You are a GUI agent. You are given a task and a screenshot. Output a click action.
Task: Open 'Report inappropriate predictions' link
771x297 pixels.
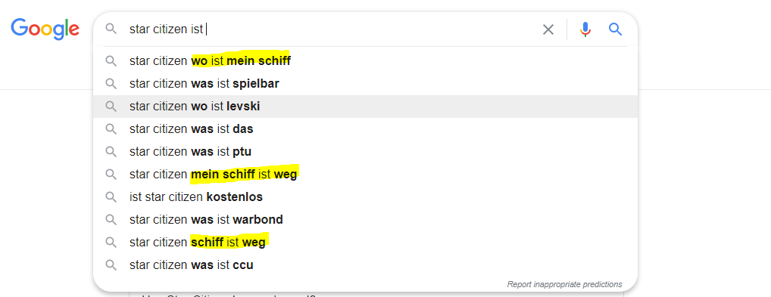[x=564, y=284]
